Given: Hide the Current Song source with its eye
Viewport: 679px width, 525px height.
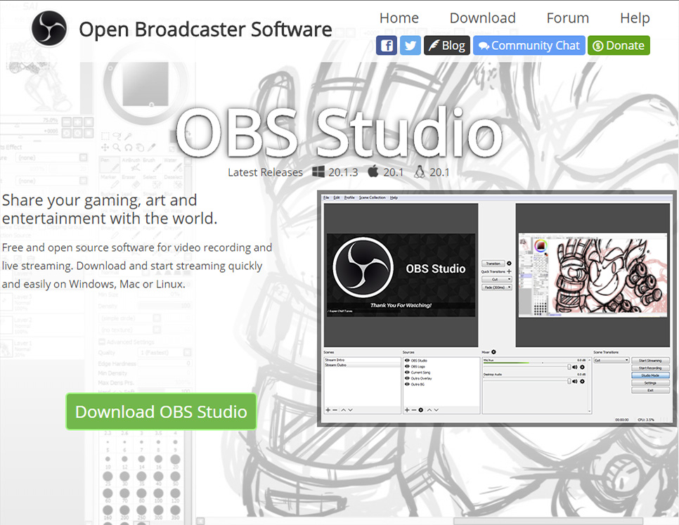Looking at the screenshot, I should (x=407, y=372).
